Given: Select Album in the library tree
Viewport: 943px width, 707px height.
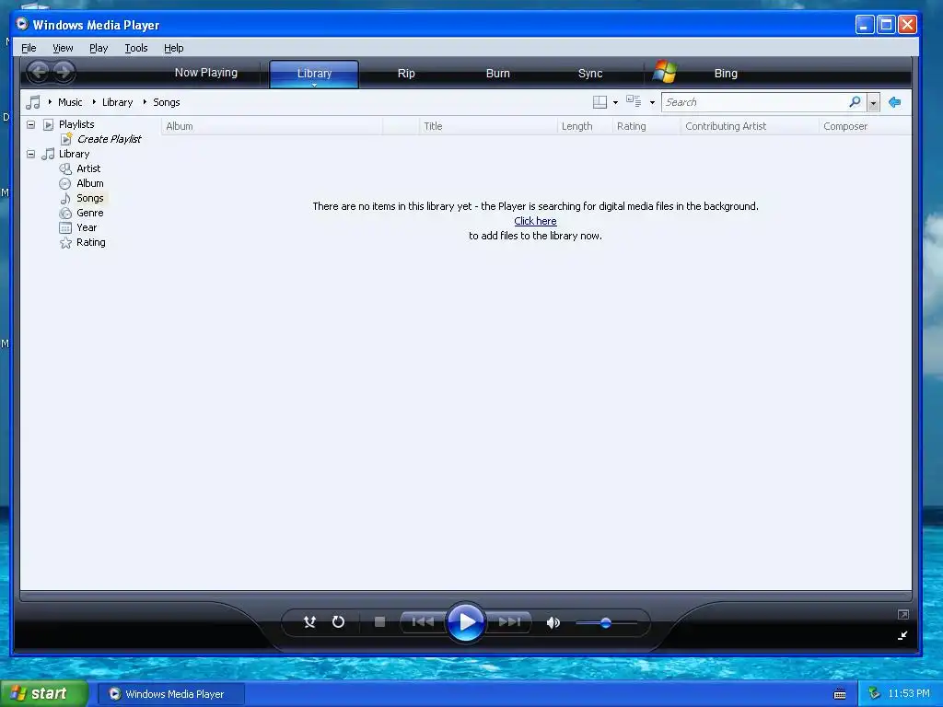Looking at the screenshot, I should [x=89, y=183].
